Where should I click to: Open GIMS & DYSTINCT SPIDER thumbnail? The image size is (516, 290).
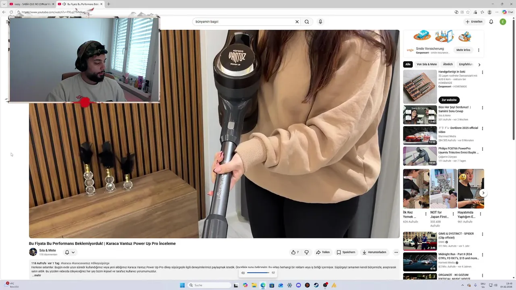420,241
